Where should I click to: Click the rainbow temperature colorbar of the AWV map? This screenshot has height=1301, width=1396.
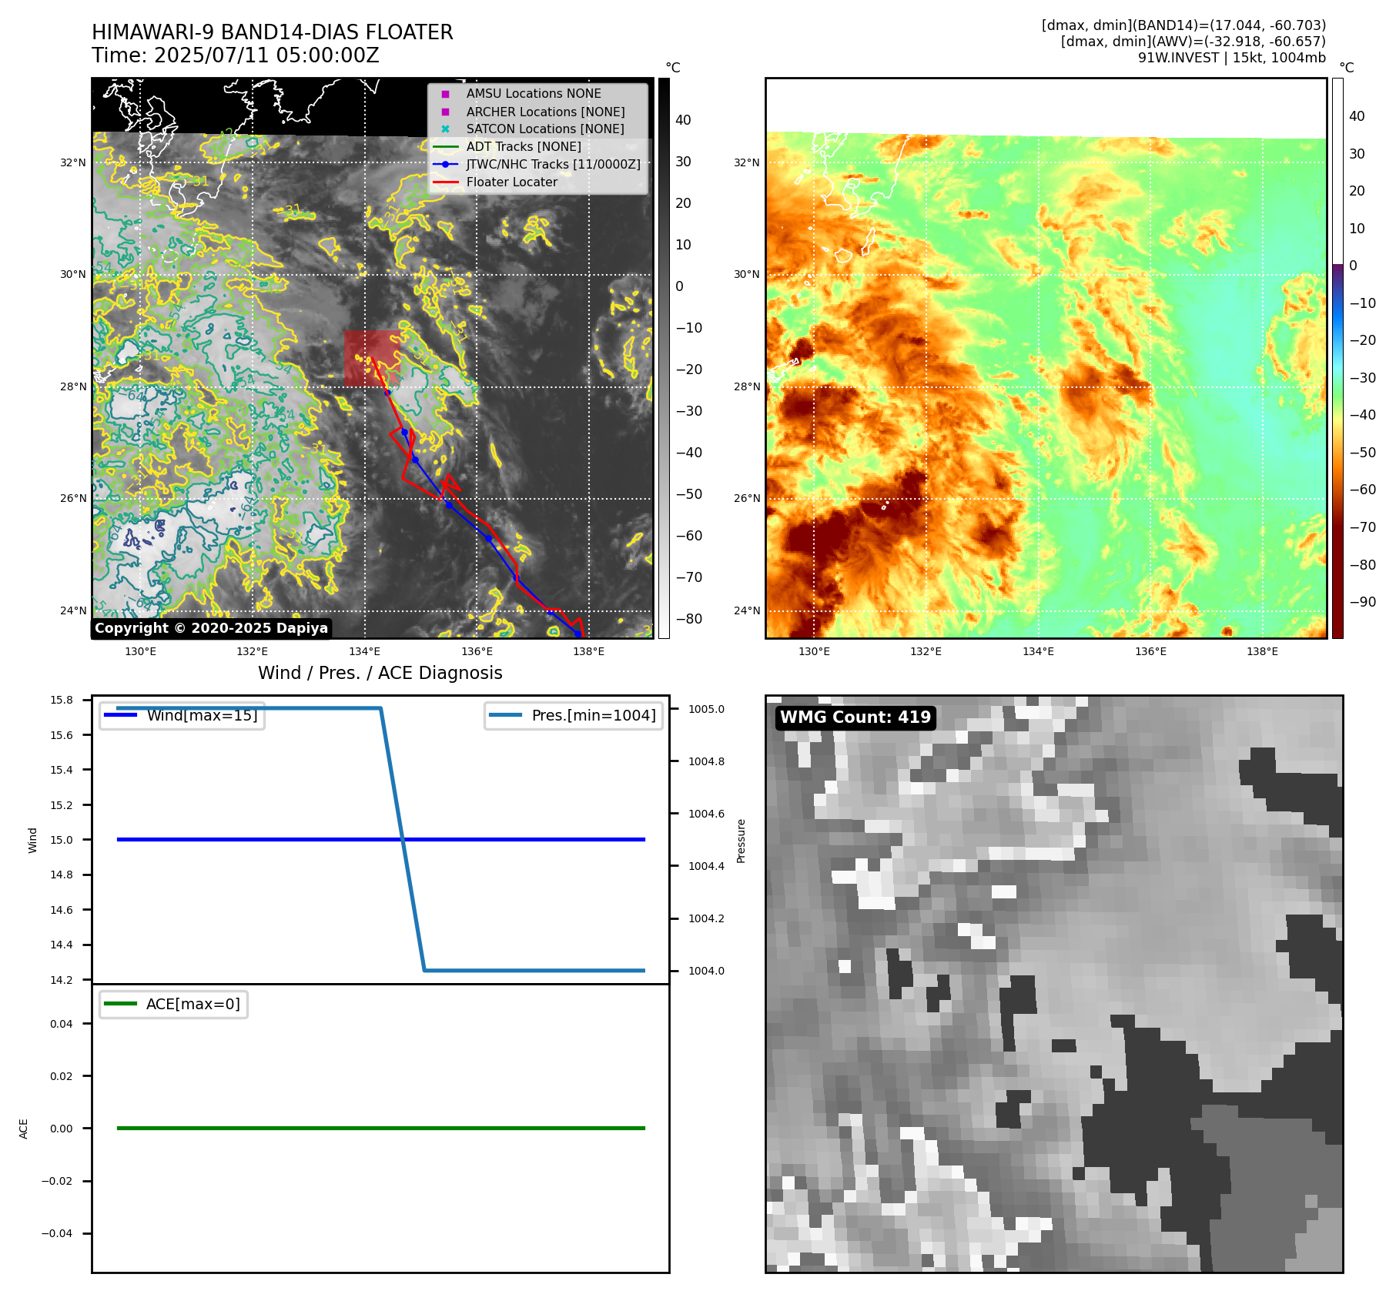(1337, 358)
